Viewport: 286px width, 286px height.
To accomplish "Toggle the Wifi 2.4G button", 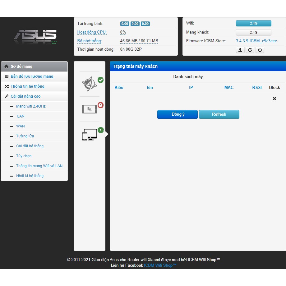I will pyautogui.click(x=253, y=23).
